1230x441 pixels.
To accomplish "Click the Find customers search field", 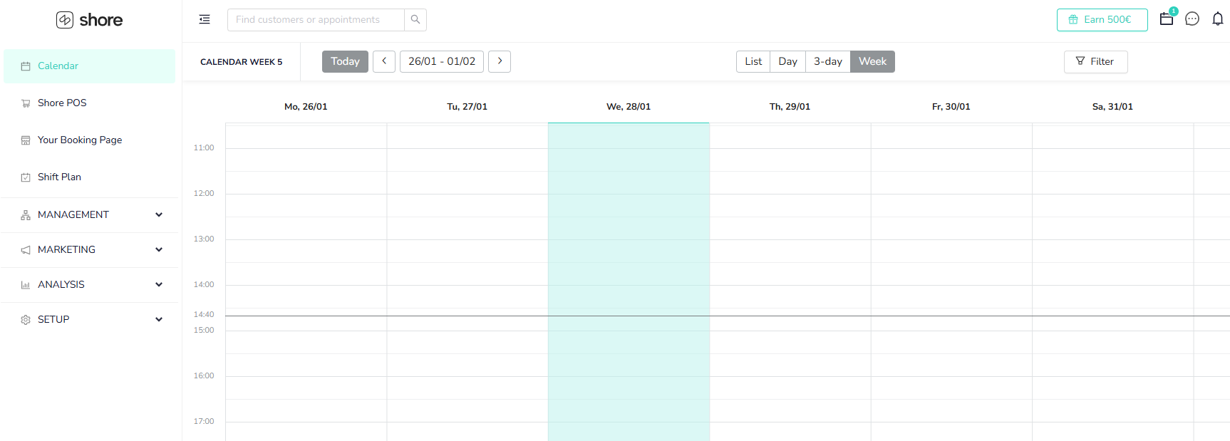I will coord(316,20).
